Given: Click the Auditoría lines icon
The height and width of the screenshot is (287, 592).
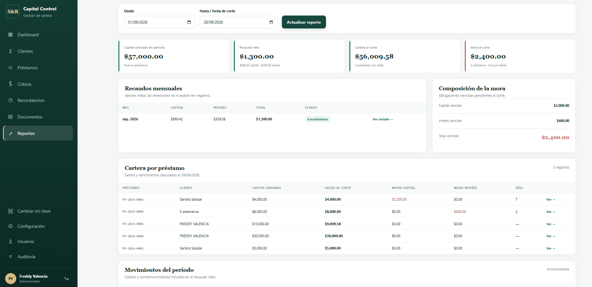Looking at the screenshot, I should point(10,257).
